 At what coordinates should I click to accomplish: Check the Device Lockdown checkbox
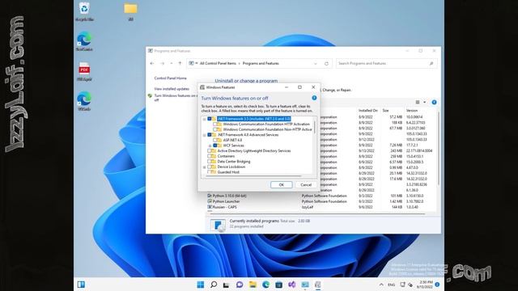210,167
